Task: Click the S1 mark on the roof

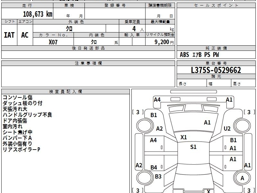Action: [x=193, y=147]
